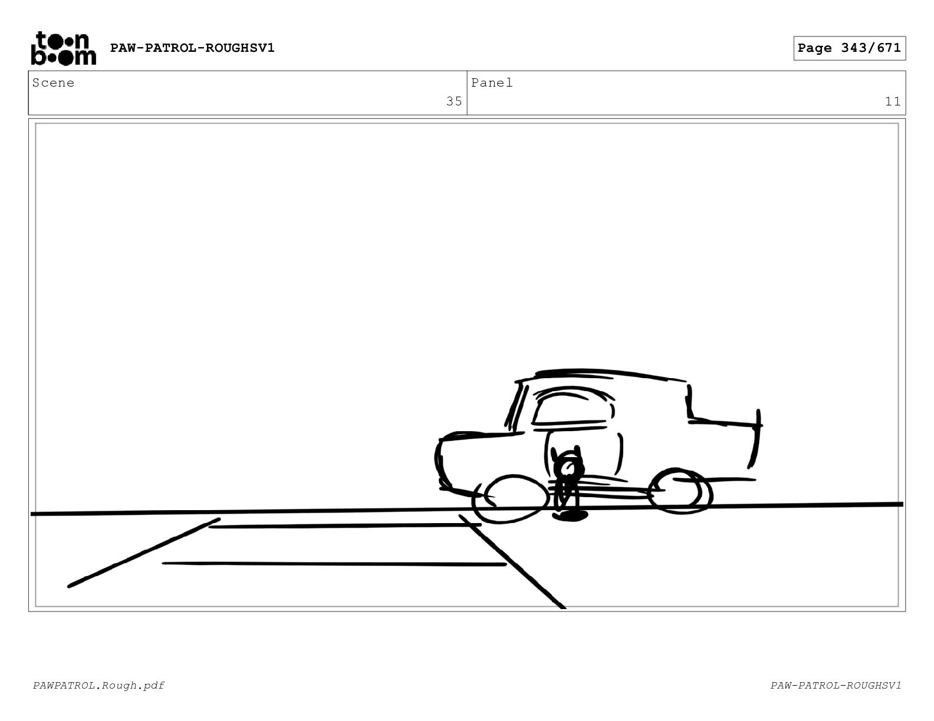Click the Page 343/671 box

(x=849, y=48)
